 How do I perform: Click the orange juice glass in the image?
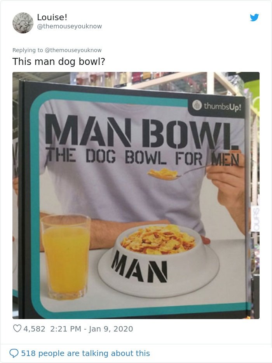coord(66,257)
